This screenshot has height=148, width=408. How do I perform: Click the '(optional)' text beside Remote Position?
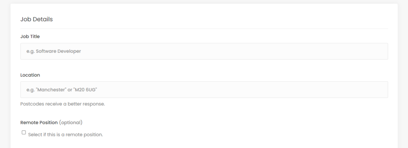point(71,123)
